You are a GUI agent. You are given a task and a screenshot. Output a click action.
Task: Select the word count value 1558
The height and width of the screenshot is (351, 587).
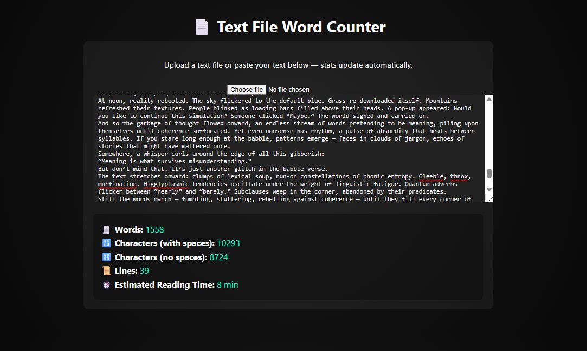click(x=155, y=229)
